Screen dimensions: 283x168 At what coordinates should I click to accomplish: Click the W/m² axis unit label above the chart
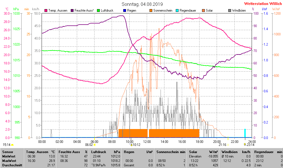pos(276,9)
